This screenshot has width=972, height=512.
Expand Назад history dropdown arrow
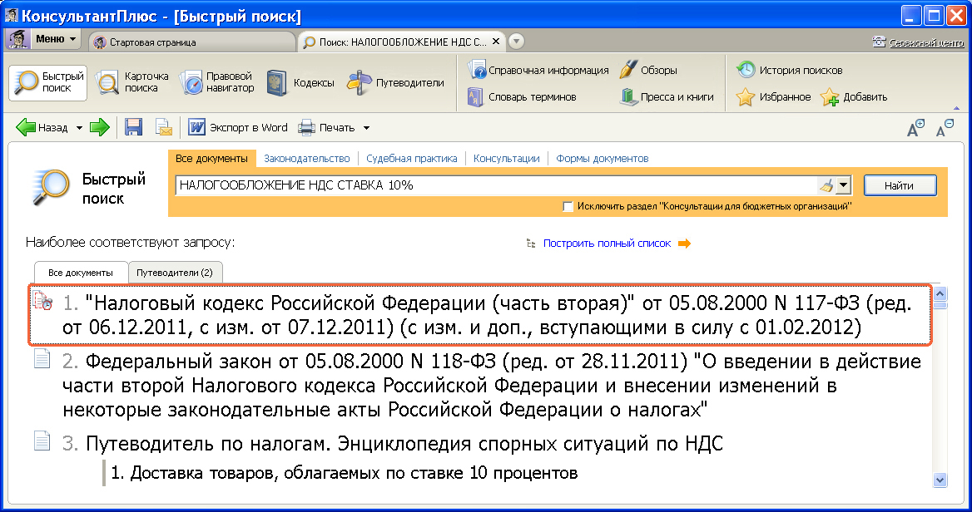coord(79,128)
